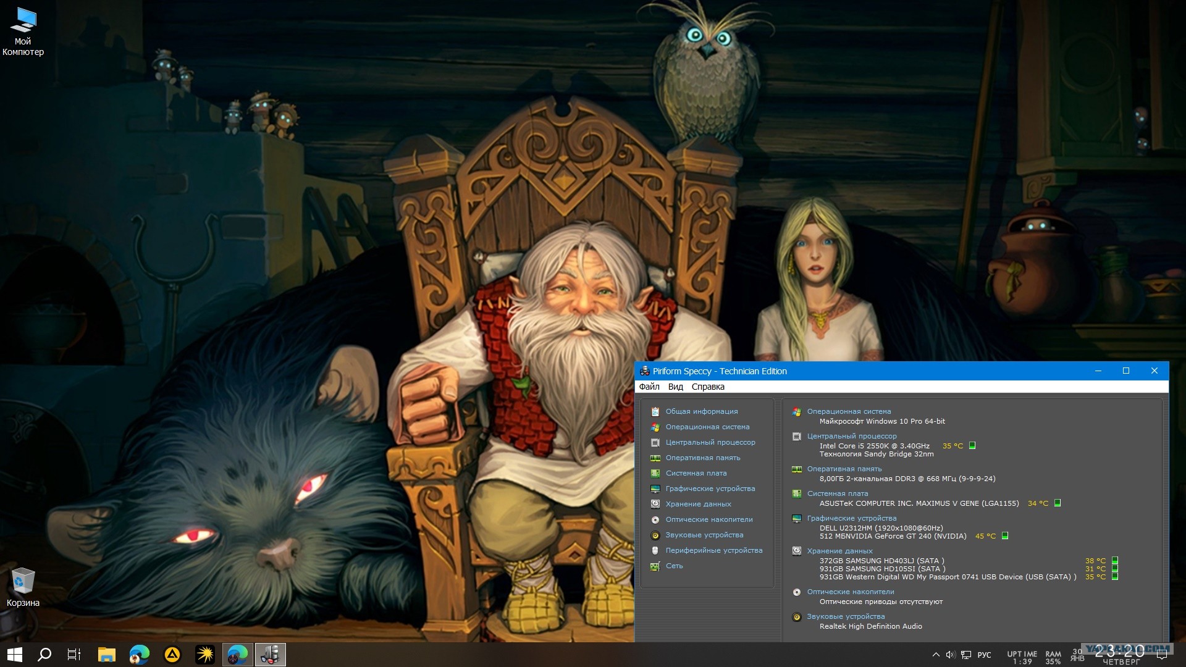Click the monitor icon in the summary panel
Viewport: 1186px width, 667px height.
click(x=796, y=518)
